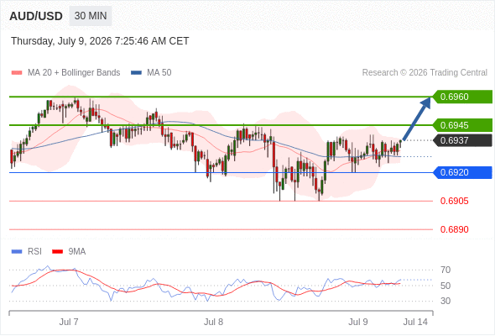Click the RSI 70 level label
Image resolution: width=495 pixels, height=336 pixels.
445,270
